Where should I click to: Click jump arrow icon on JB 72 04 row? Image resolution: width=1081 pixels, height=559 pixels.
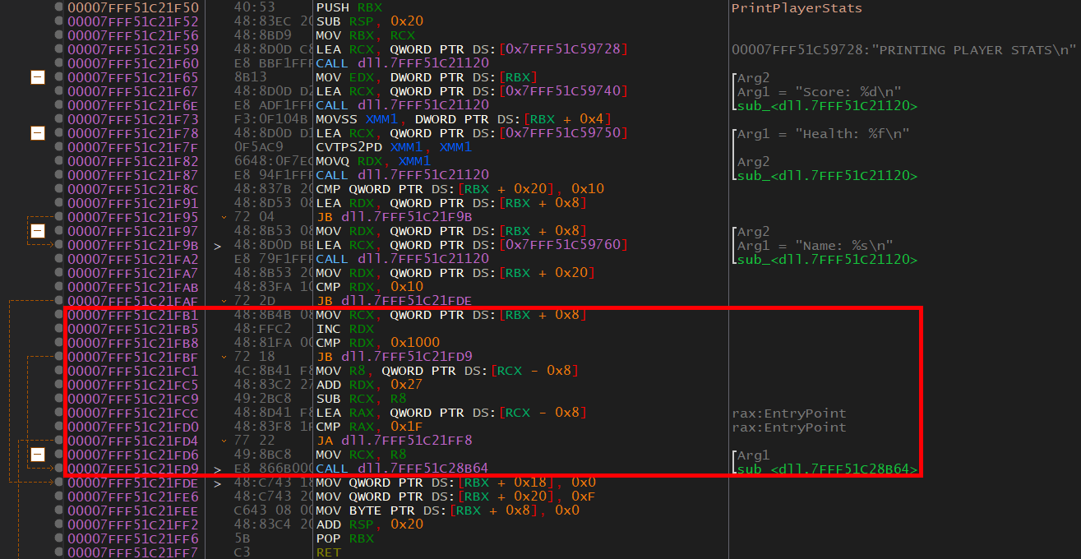click(224, 217)
